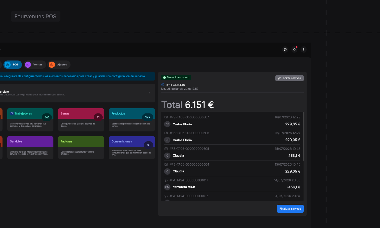The image size is (380, 228).
Task: Click the orange Ajustes gear icon
Action: 52,65
